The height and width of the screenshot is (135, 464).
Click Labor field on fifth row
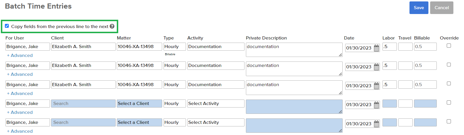pos(389,122)
